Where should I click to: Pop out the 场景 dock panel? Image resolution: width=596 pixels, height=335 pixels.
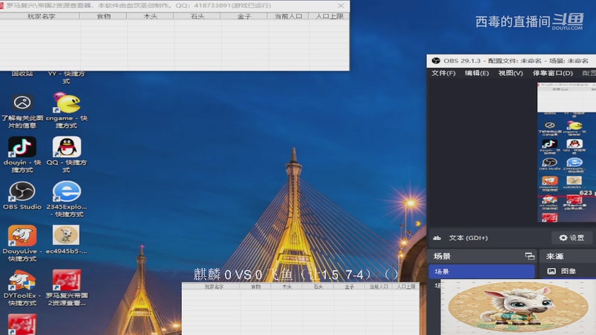pyautogui.click(x=529, y=256)
